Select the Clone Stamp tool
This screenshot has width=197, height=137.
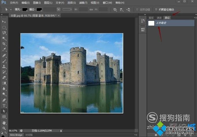point(4,66)
